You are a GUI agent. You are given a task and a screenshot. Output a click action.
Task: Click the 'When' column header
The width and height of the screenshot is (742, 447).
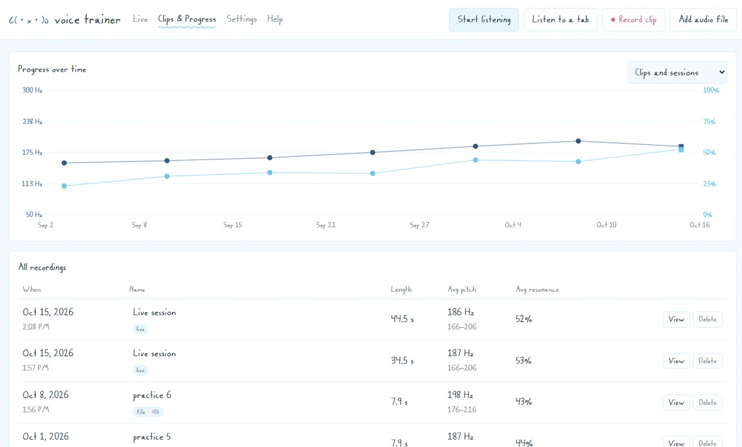click(x=32, y=289)
